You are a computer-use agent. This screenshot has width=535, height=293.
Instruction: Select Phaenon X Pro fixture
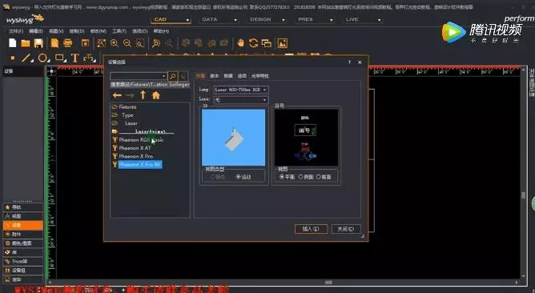tap(136, 156)
